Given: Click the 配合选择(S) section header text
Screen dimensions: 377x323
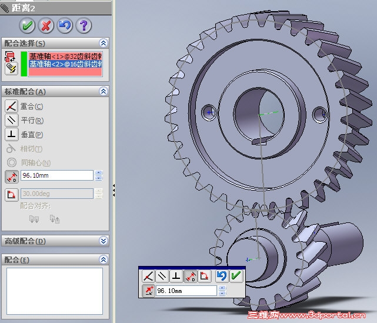Looking at the screenshot, I should coord(25,44).
